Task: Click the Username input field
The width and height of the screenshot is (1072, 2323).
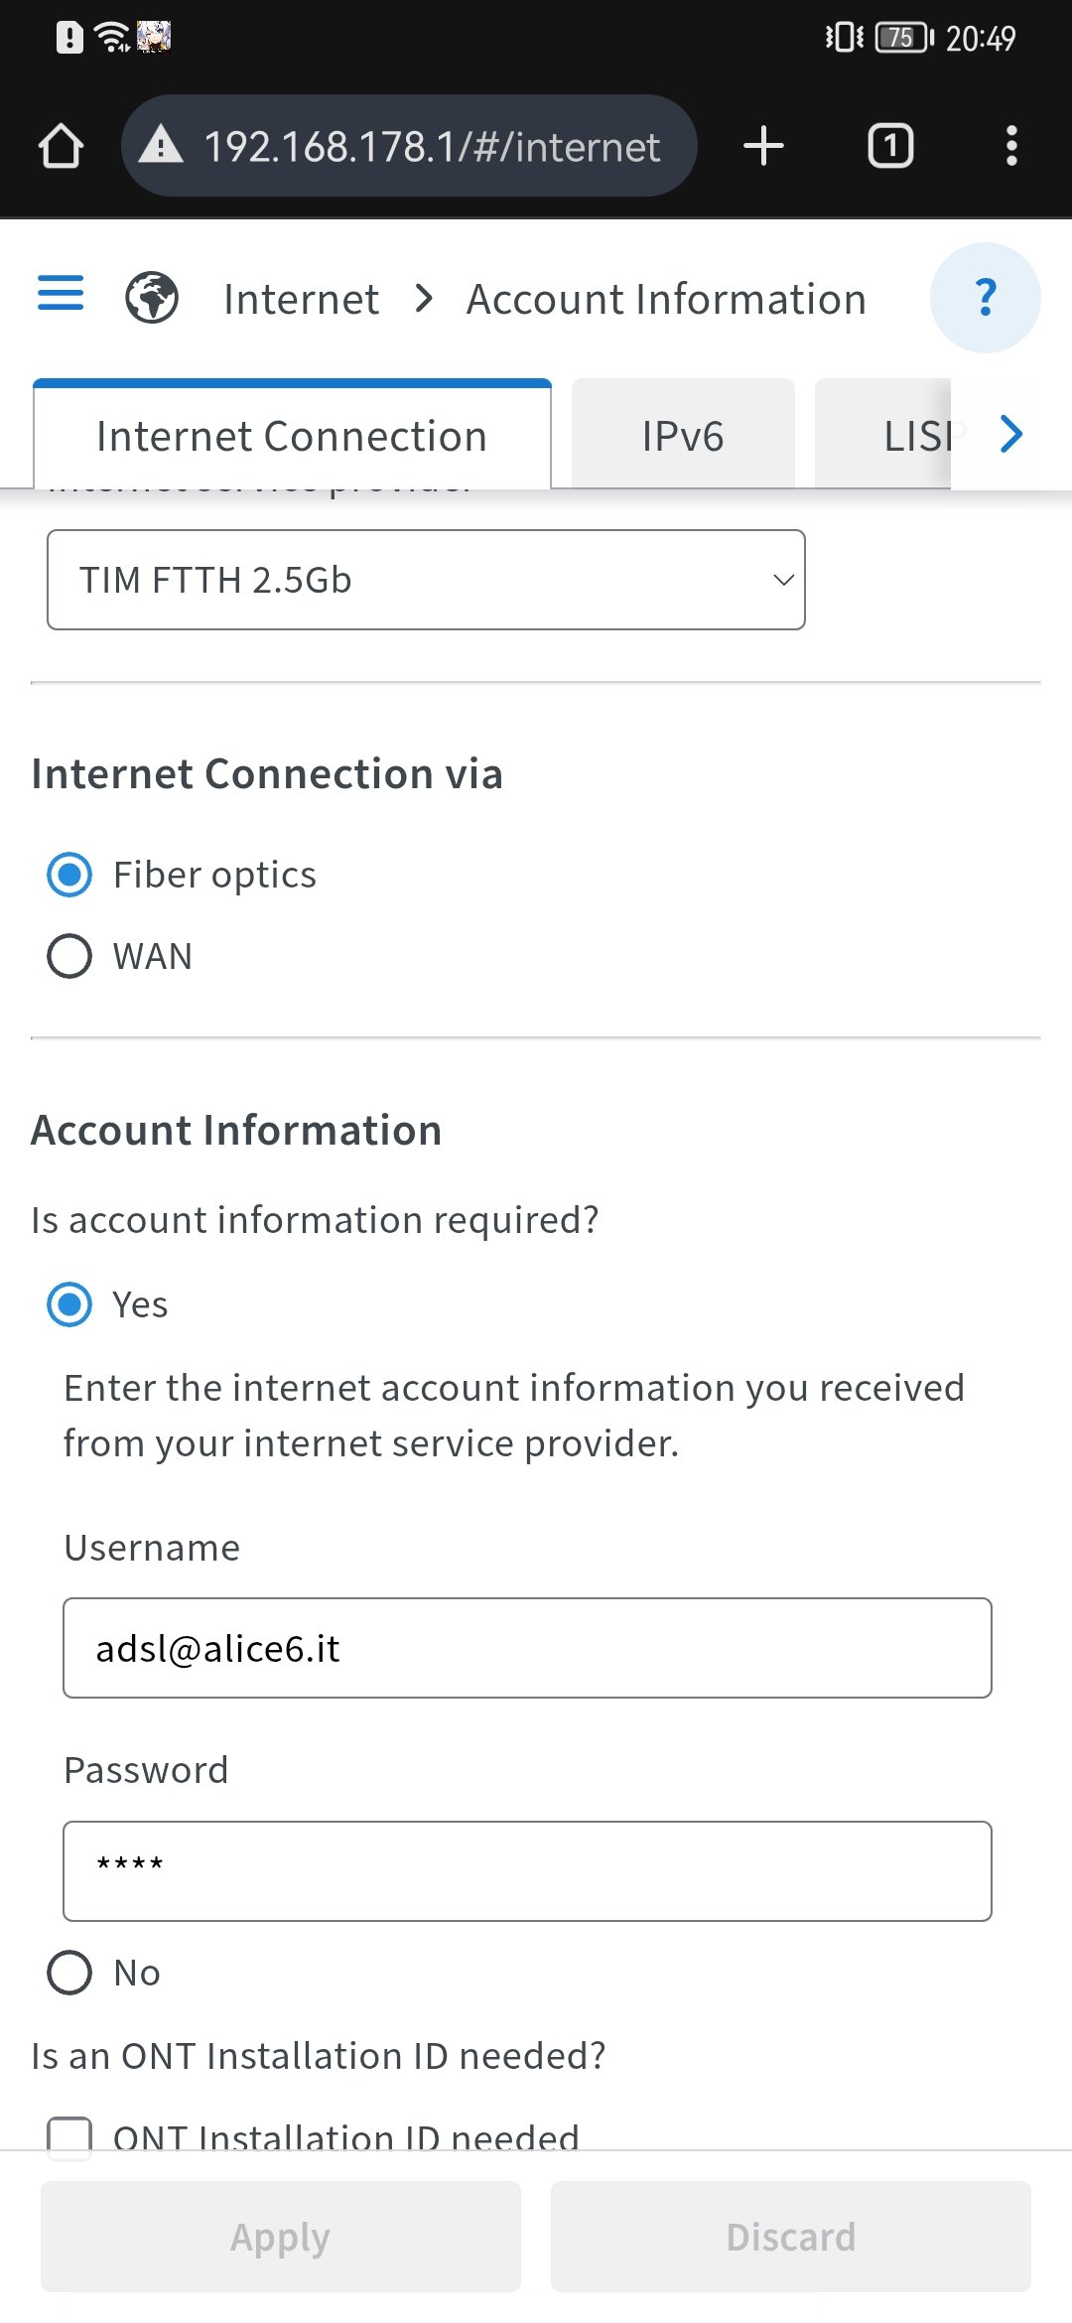Action: (527, 1648)
